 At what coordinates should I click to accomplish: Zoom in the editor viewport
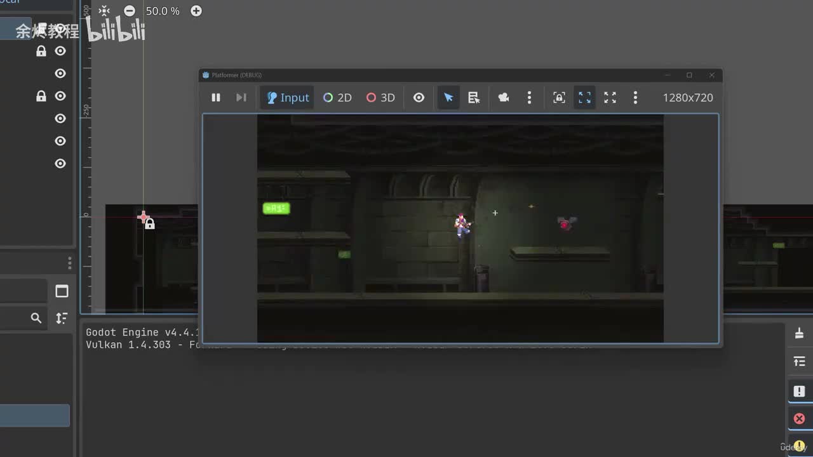coord(196,11)
